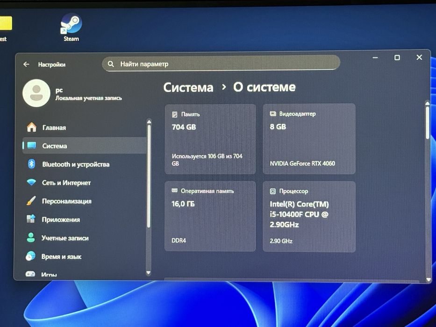Click the Персонализация paintbrush icon
Screen dimensions: 436x327
31,201
